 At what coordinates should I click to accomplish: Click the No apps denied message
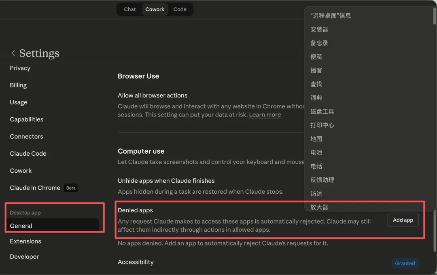(223, 243)
